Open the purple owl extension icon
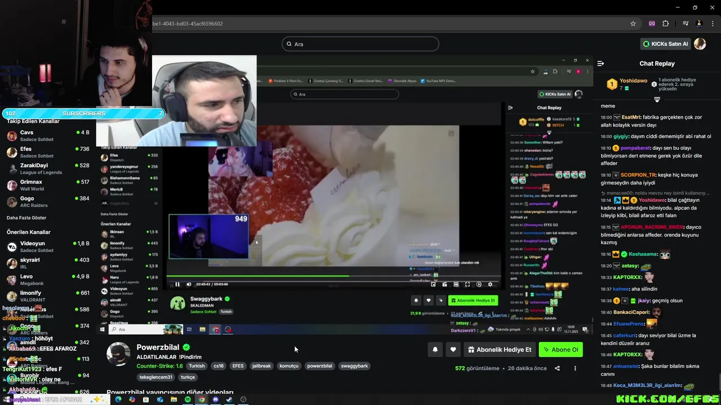The width and height of the screenshot is (721, 405). (652, 24)
